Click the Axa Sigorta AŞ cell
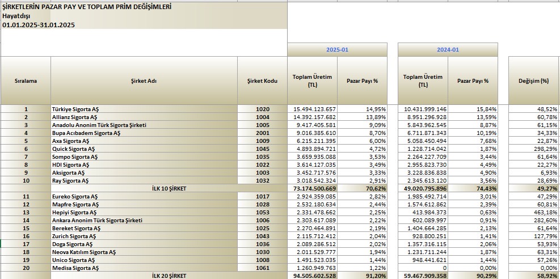The height and width of the screenshot is (279, 560). pyautogui.click(x=144, y=141)
